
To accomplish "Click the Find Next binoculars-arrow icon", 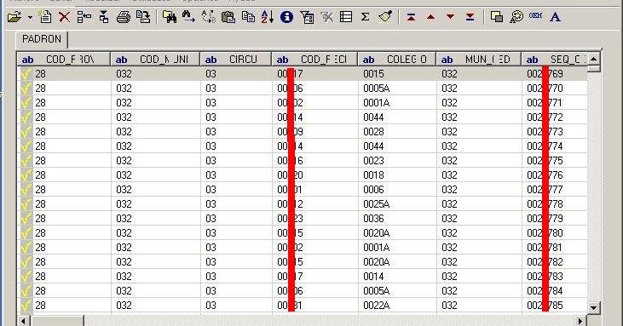I will pyautogui.click(x=188, y=17).
